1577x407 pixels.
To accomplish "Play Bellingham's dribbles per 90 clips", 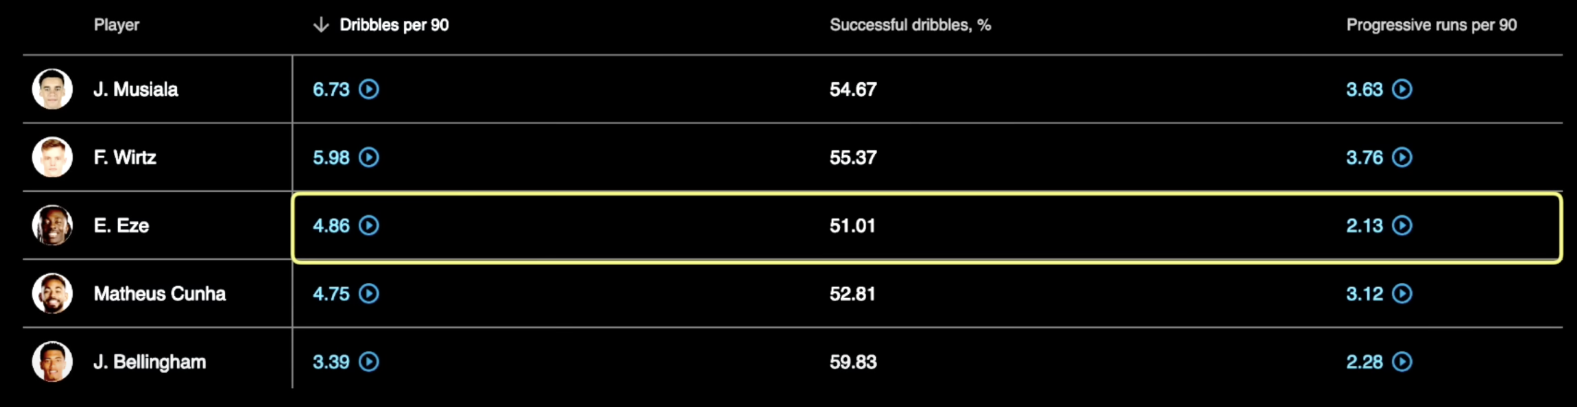I will pyautogui.click(x=369, y=362).
